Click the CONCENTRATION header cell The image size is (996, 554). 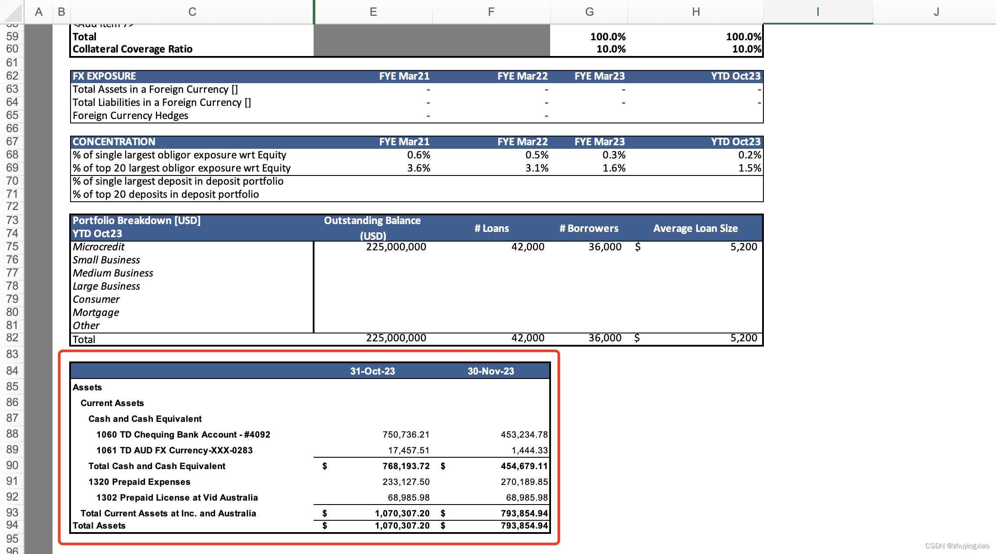tap(114, 142)
